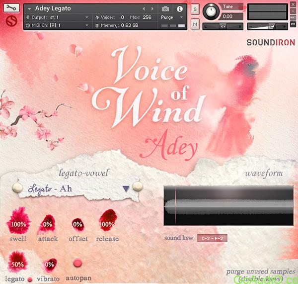Click previous vowel round button left of Legato
This screenshot has width=298, height=284.
coord(18,188)
